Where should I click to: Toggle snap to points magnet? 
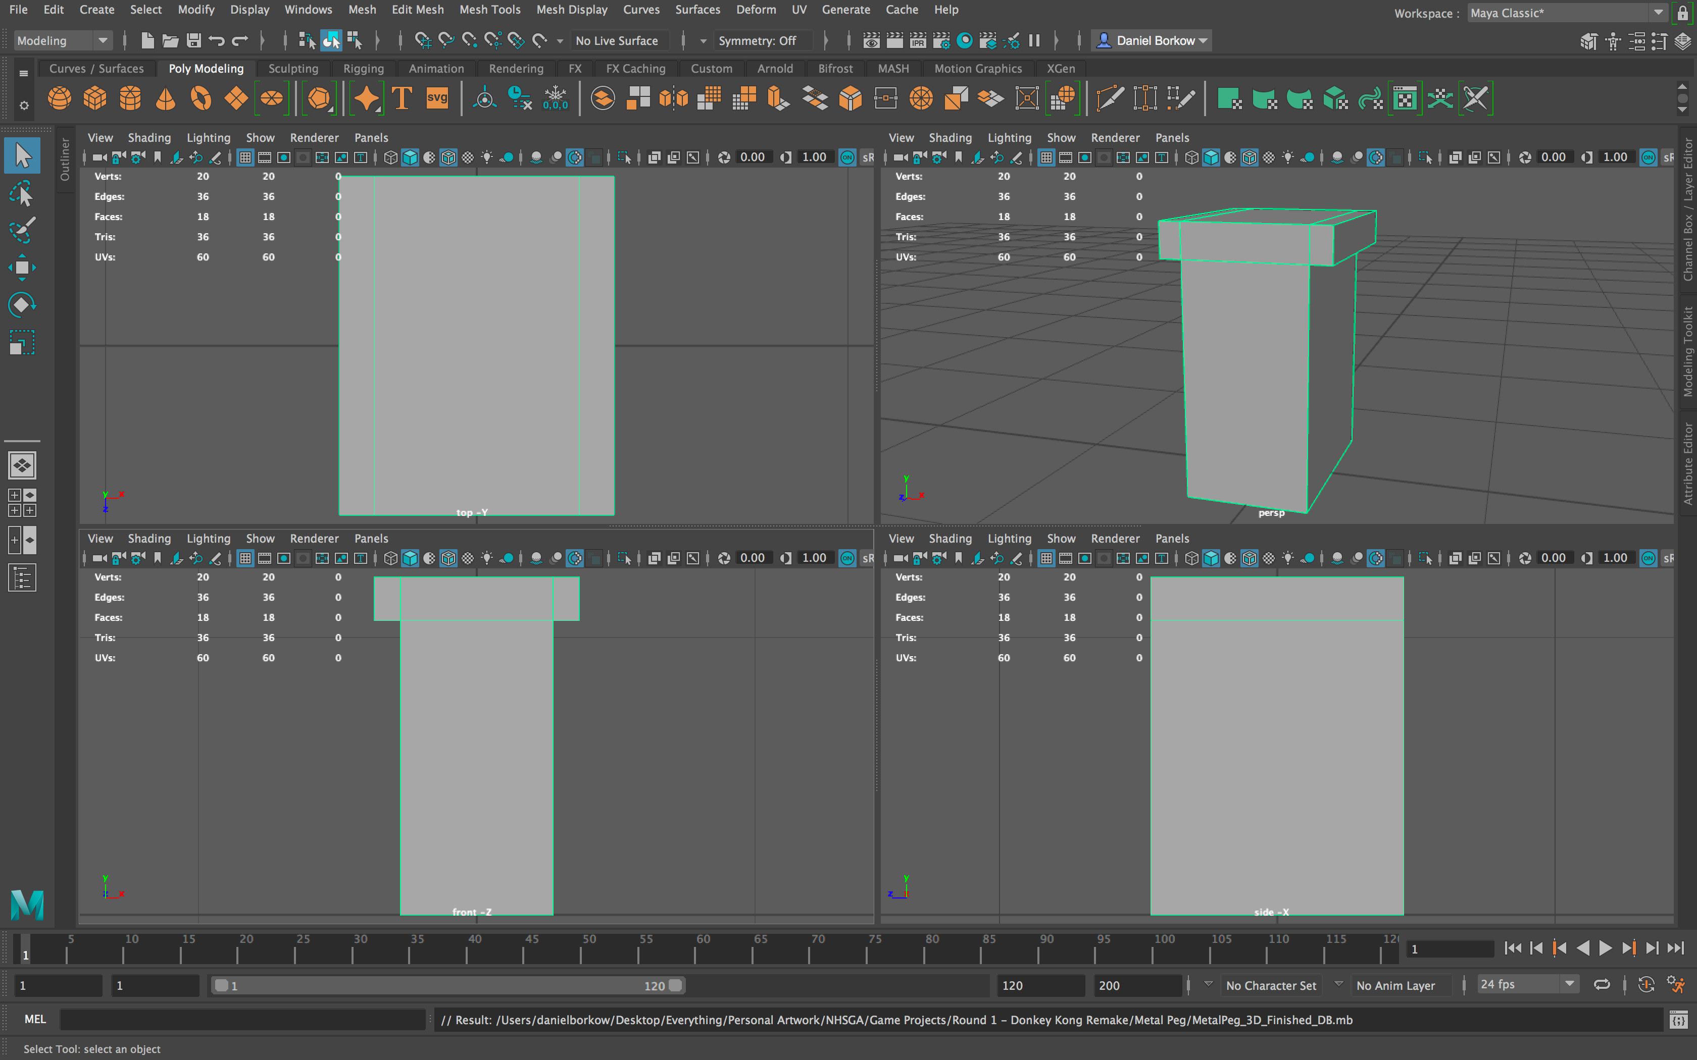tap(469, 41)
